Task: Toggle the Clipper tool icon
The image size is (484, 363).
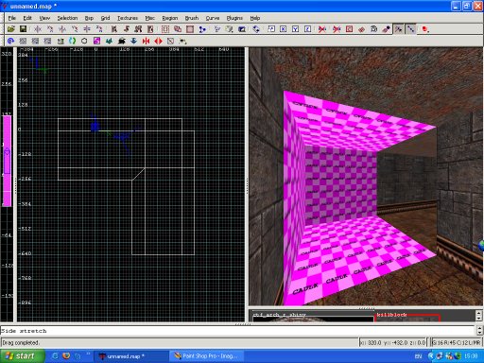Action: [202, 29]
